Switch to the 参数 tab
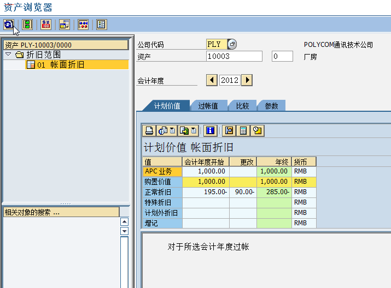 pos(271,106)
